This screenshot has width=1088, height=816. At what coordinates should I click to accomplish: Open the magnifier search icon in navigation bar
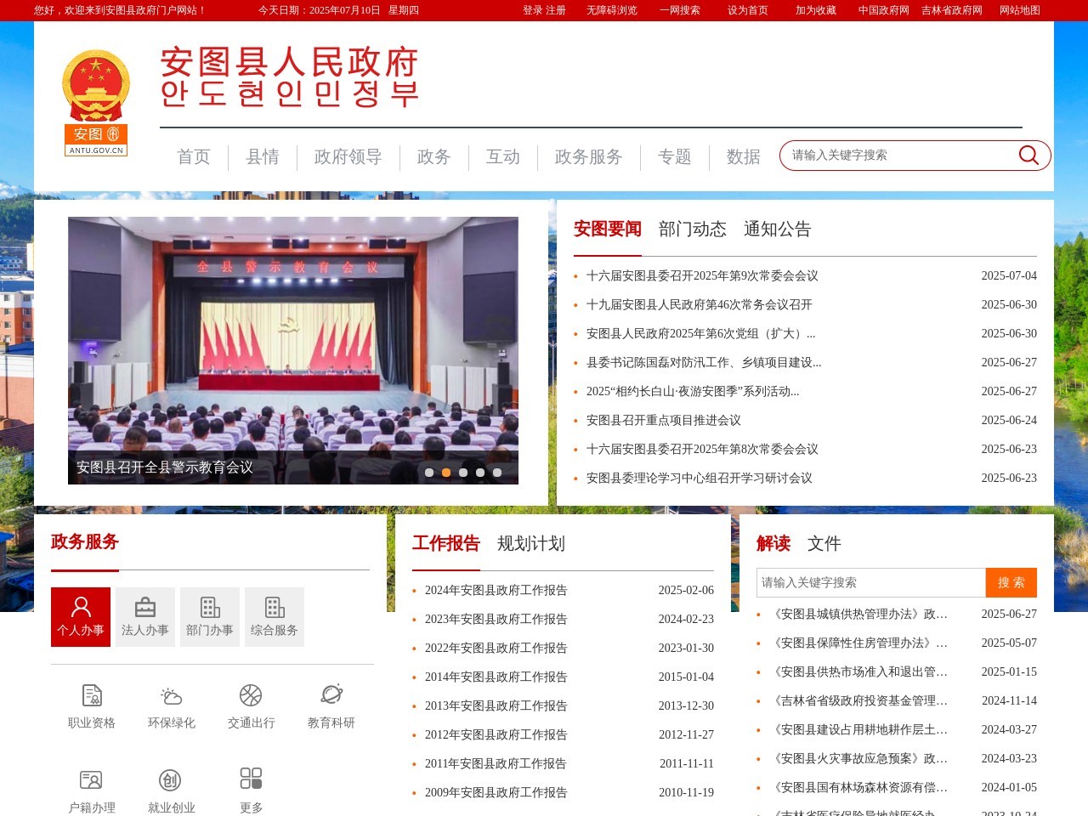pos(1028,156)
